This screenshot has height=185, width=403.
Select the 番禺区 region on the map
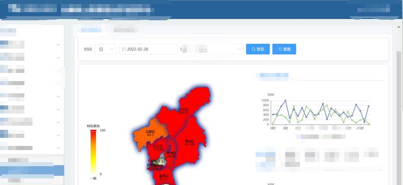[163, 177]
